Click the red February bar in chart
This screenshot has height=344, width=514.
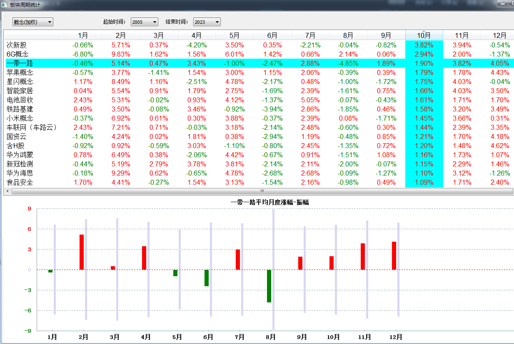pos(82,252)
